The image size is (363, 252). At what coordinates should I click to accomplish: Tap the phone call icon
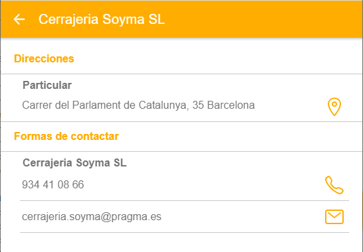click(x=334, y=185)
